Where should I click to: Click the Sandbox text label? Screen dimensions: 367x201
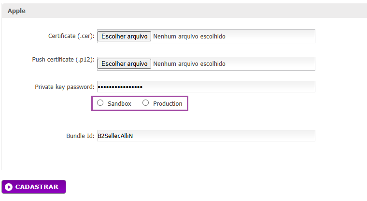[119, 103]
